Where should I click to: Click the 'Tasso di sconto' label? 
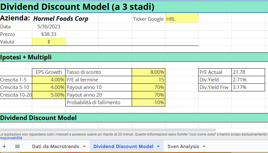click(84, 72)
